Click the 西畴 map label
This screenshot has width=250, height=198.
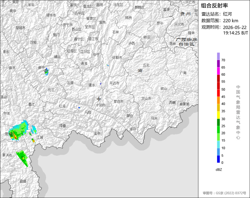[172, 102]
